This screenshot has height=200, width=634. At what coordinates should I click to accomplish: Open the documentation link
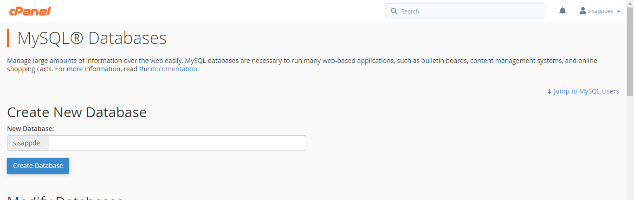(x=174, y=69)
